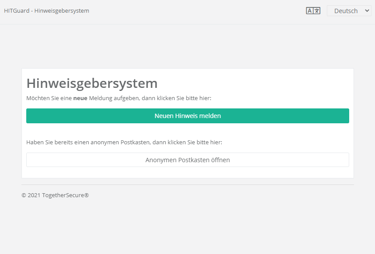The width and height of the screenshot is (375, 254).
Task: Click the large Hinweisgebersystem heading
Action: click(92, 83)
